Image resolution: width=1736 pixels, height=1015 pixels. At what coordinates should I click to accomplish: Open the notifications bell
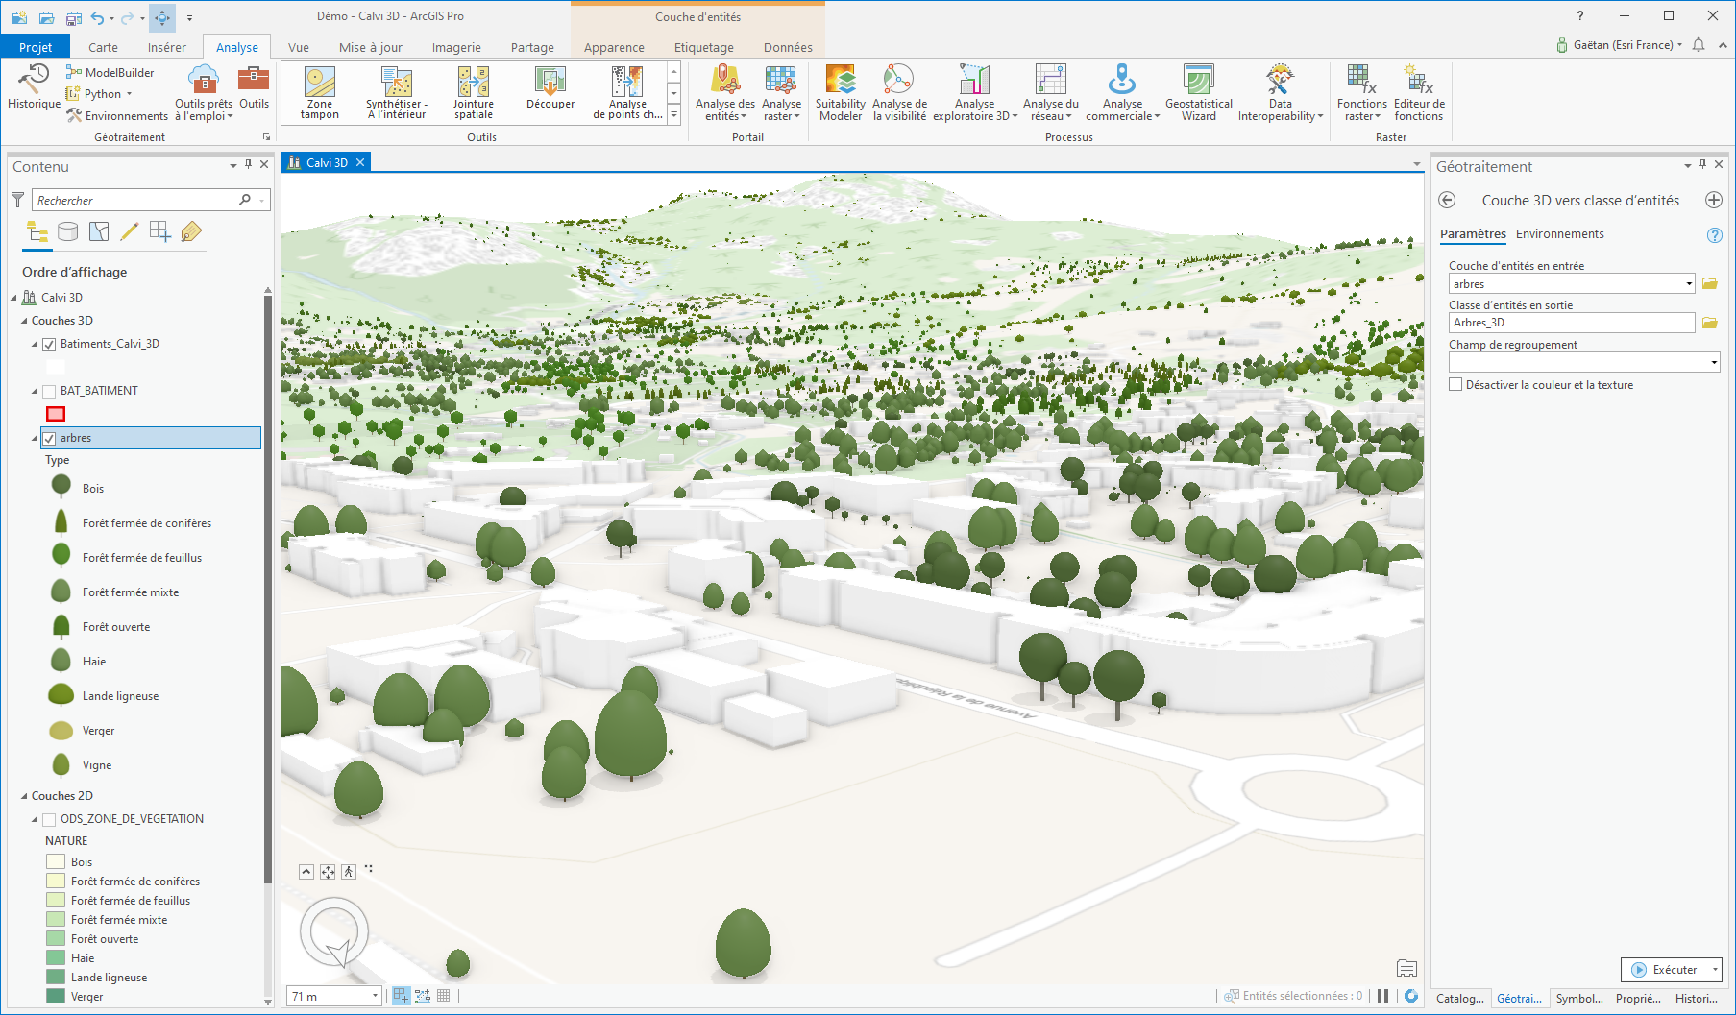(x=1699, y=45)
